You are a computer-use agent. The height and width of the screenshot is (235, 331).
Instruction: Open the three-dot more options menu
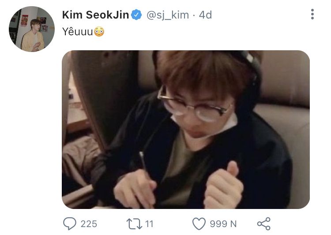(312, 15)
